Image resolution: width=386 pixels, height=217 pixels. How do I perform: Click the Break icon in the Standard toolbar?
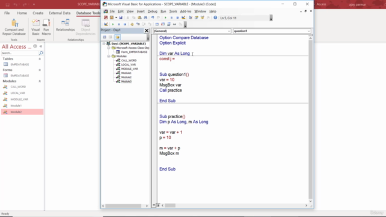tap(171, 17)
